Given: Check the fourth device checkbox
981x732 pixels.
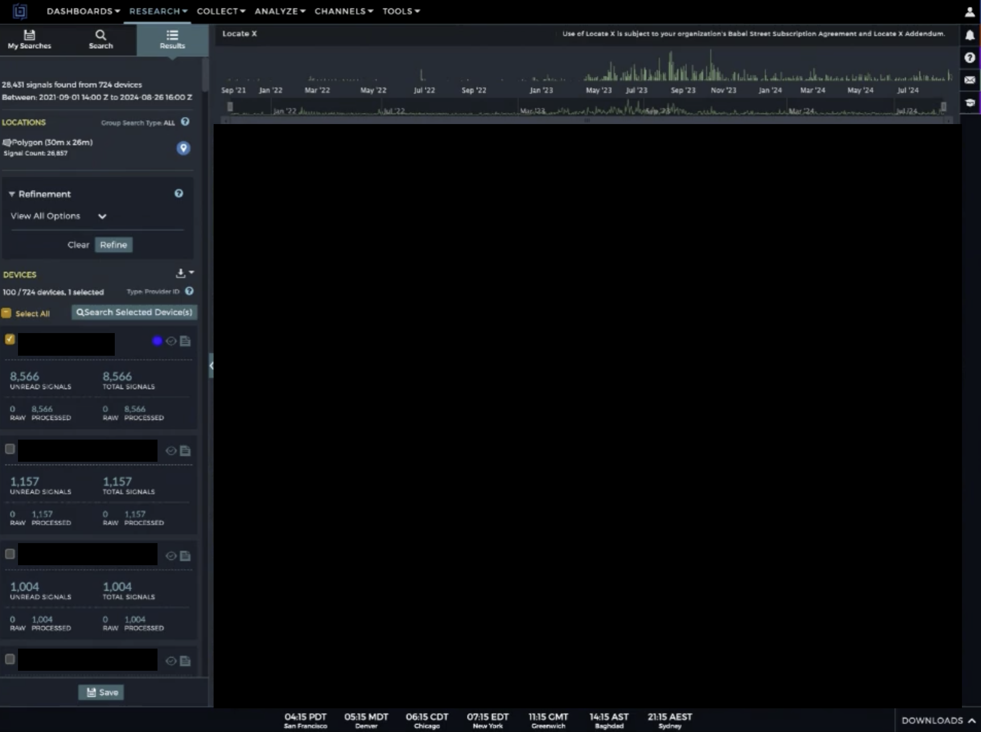Looking at the screenshot, I should click(x=10, y=659).
